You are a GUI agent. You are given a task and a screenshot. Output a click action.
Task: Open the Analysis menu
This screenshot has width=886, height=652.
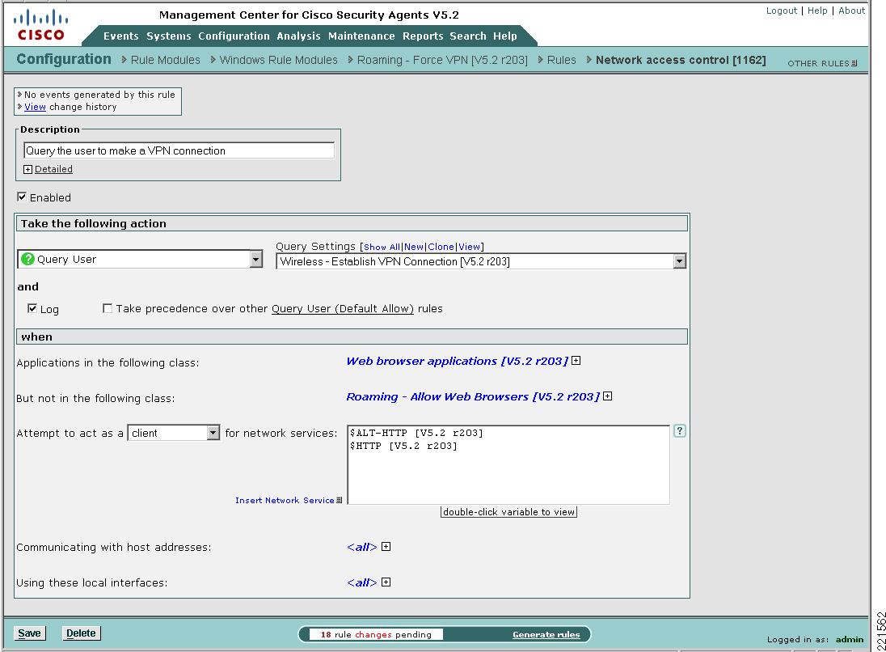click(x=298, y=36)
